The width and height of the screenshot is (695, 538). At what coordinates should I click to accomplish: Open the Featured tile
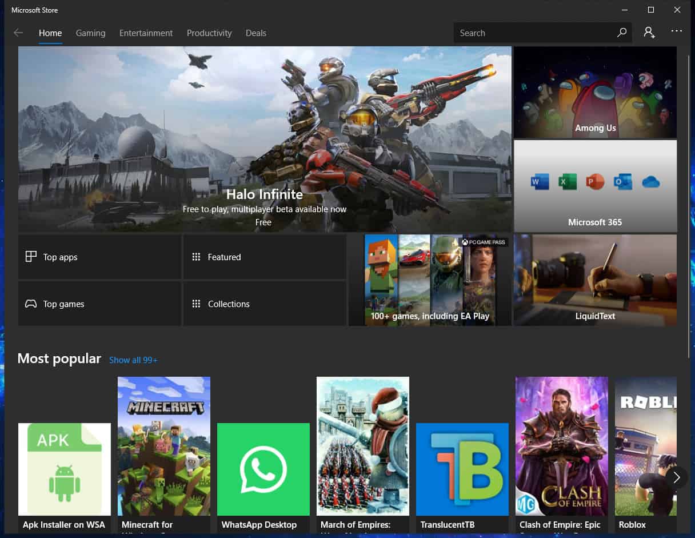[265, 257]
